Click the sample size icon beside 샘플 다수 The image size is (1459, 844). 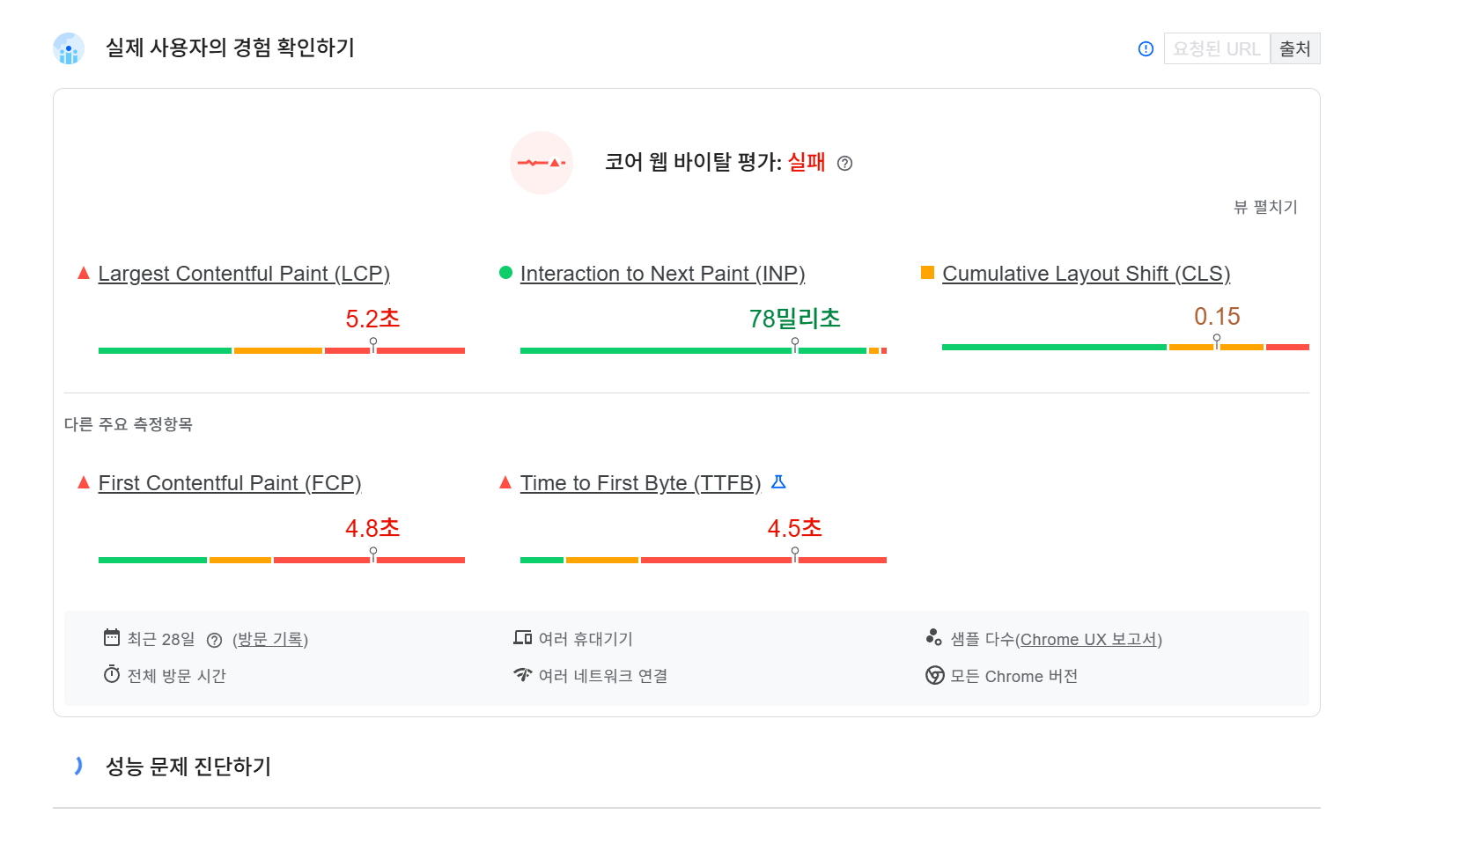pyautogui.click(x=935, y=638)
